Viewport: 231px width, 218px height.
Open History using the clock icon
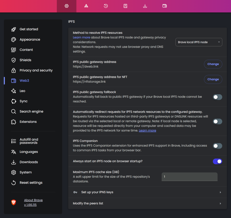[106, 6]
